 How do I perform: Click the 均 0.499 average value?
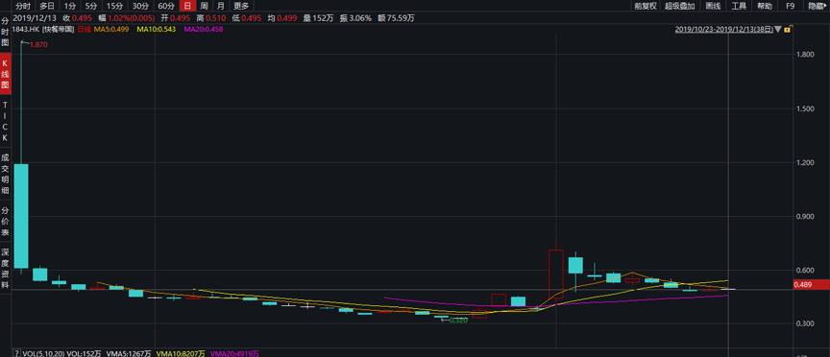[282, 18]
